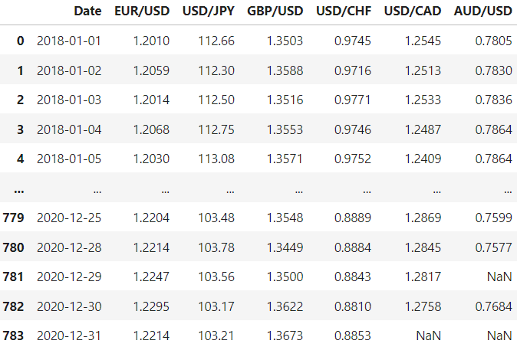Click the NaN in row 781
The height and width of the screenshot is (347, 517).
coord(499,277)
